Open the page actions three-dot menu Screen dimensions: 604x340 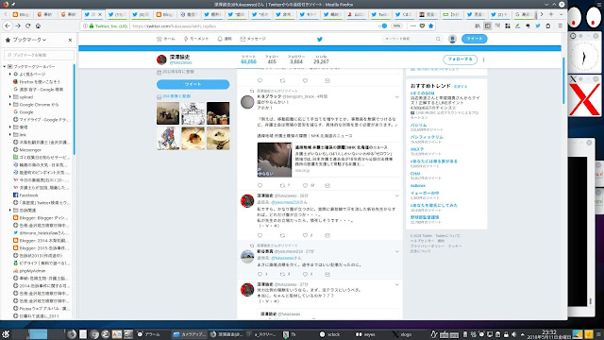click(413, 25)
